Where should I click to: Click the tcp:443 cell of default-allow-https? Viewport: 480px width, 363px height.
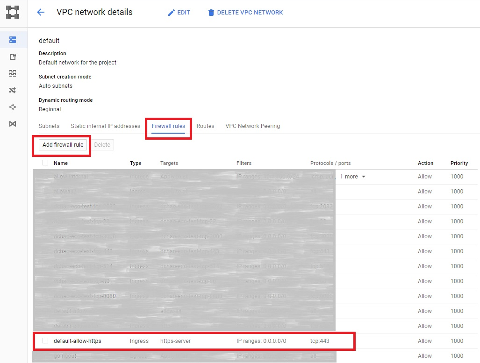click(320, 341)
